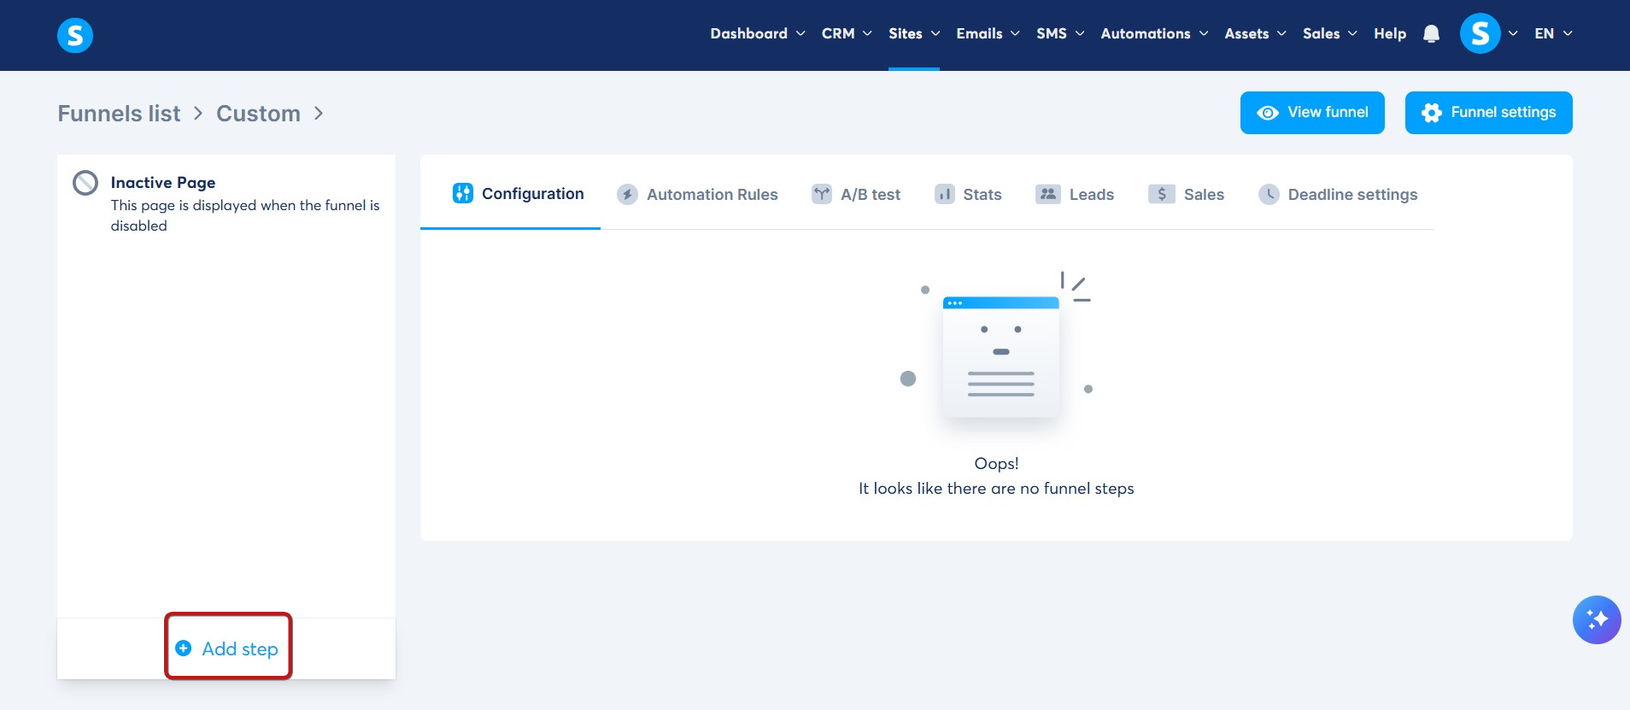Click the plus icon beside Add step
1630x710 pixels.
(x=183, y=648)
